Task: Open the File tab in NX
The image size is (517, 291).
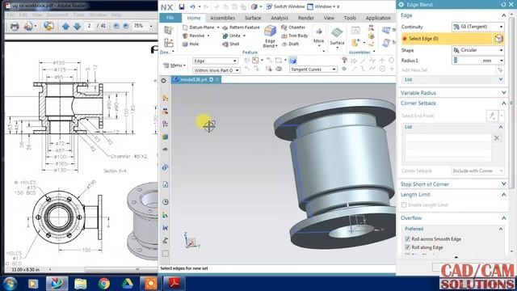Action: pos(170,18)
